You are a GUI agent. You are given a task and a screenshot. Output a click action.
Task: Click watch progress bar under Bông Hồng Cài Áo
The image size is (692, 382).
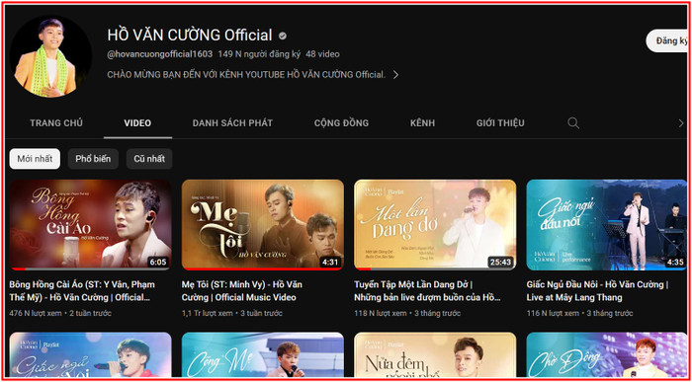coord(91,268)
